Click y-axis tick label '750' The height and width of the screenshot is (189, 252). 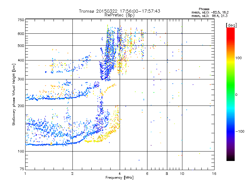(x=21, y=20)
